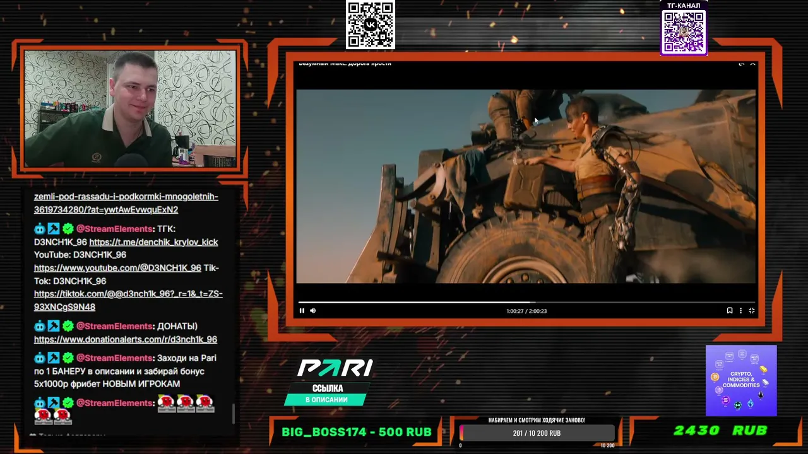Close the video player window
This screenshot has width=808, height=454.
coord(752,64)
